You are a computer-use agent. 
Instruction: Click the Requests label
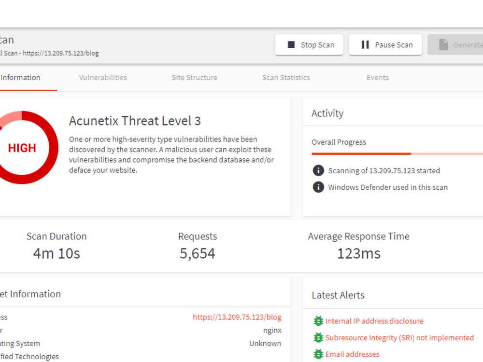tap(198, 236)
